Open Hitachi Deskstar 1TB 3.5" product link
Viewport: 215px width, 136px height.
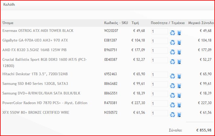click(x=35, y=74)
